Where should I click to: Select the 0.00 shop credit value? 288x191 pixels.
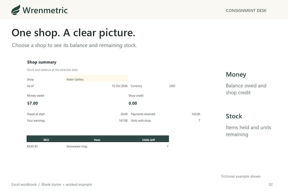tap(133, 103)
